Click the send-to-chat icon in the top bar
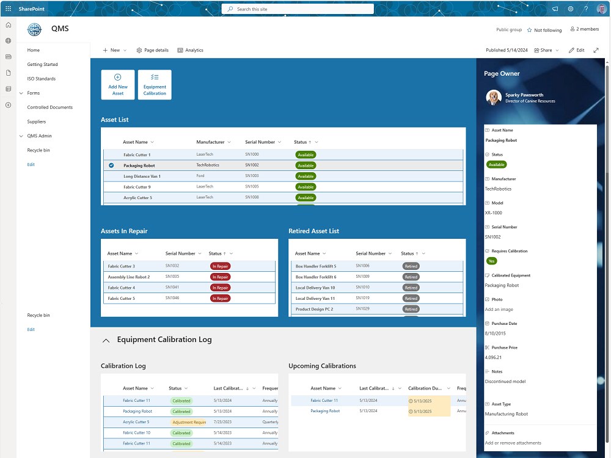This screenshot has width=611, height=458. (554, 9)
